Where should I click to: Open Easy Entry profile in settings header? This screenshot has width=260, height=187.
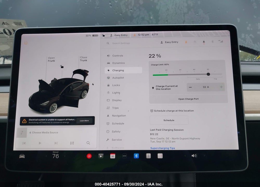click(170, 42)
